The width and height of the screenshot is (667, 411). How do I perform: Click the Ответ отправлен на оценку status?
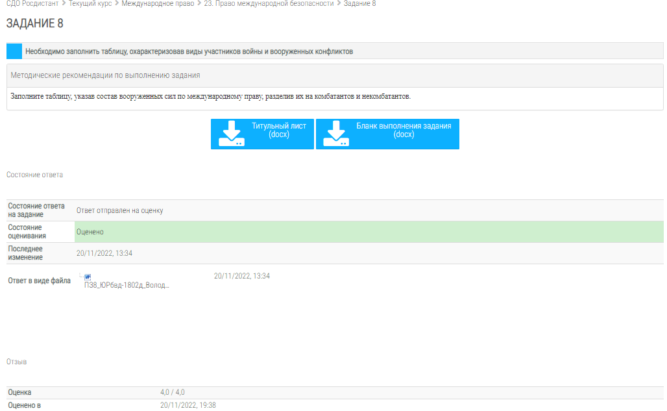[x=119, y=210]
